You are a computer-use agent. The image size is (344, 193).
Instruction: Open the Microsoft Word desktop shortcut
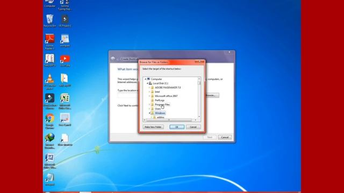[50, 161]
